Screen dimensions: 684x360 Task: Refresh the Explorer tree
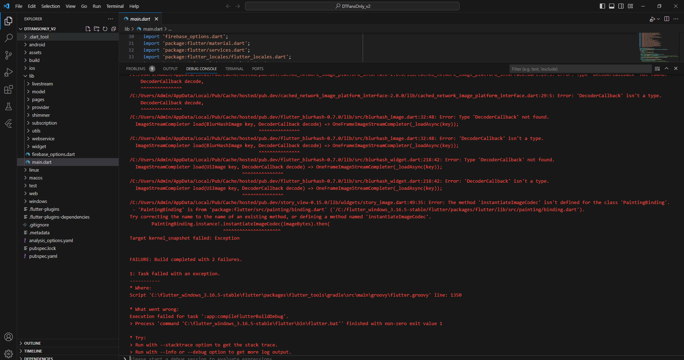click(105, 29)
